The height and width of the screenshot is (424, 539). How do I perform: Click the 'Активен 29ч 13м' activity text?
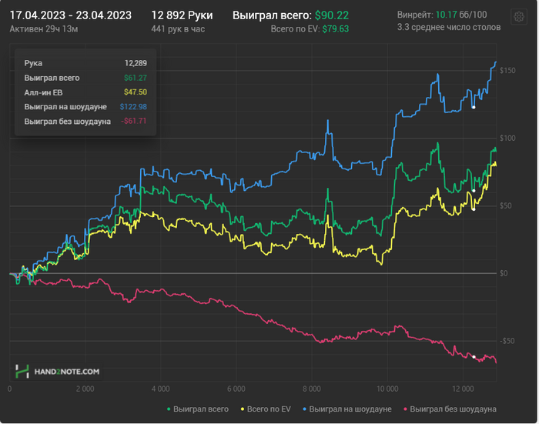pos(42,28)
